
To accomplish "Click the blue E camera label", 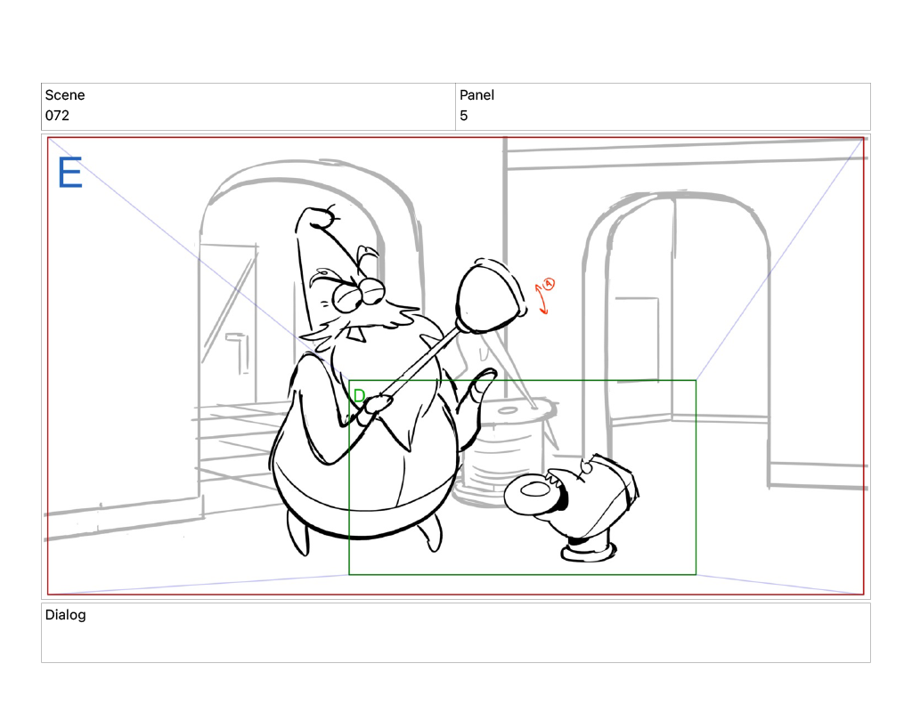I will 69,172.
